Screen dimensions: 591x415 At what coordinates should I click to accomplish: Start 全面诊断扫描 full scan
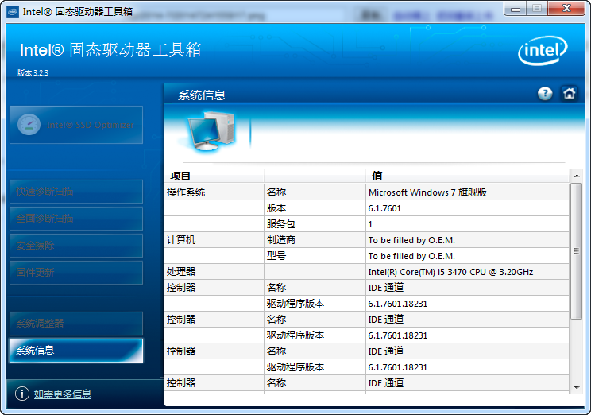[x=76, y=219]
